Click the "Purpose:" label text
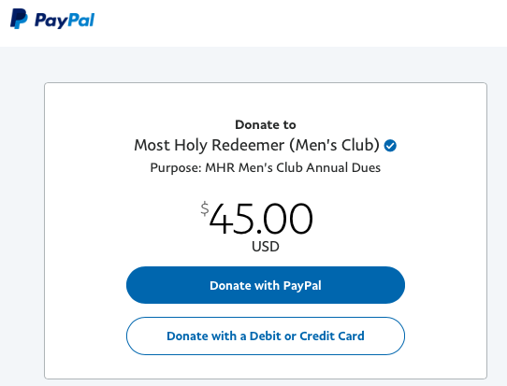The image size is (507, 386). point(176,168)
